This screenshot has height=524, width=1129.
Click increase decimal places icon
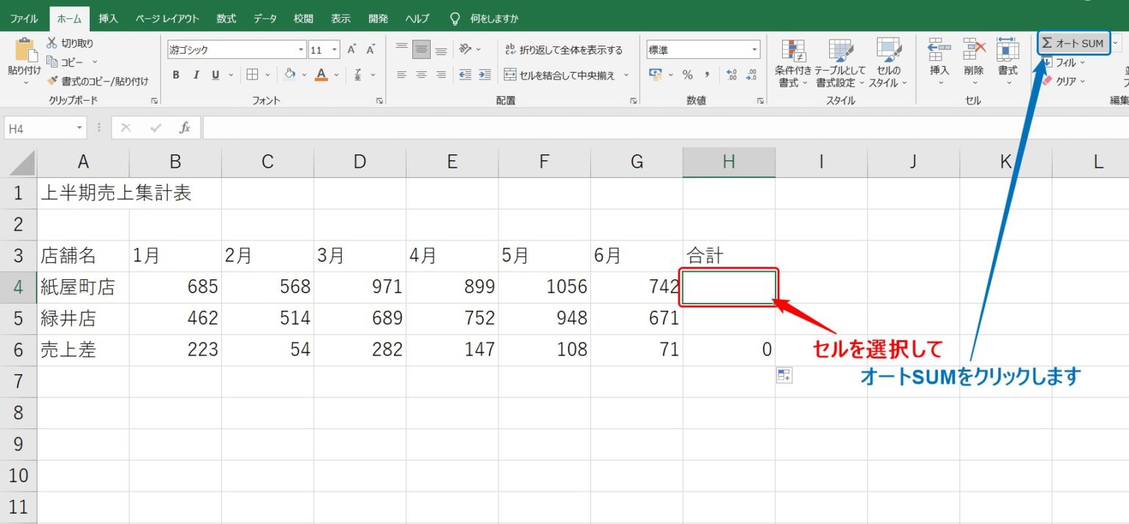[731, 74]
